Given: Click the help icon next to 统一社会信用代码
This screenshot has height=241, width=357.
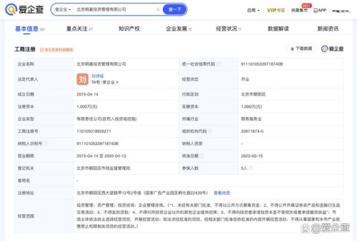Looking at the screenshot, I should coord(218,64).
